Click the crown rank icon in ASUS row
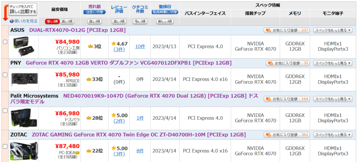Screen dimensions: 359x162 (x=90, y=47)
